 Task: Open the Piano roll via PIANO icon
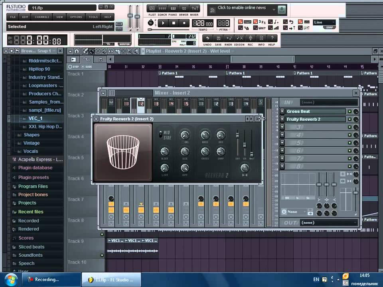point(173,9)
